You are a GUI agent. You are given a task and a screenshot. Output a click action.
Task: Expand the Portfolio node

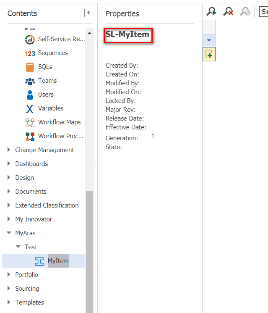coord(8,274)
